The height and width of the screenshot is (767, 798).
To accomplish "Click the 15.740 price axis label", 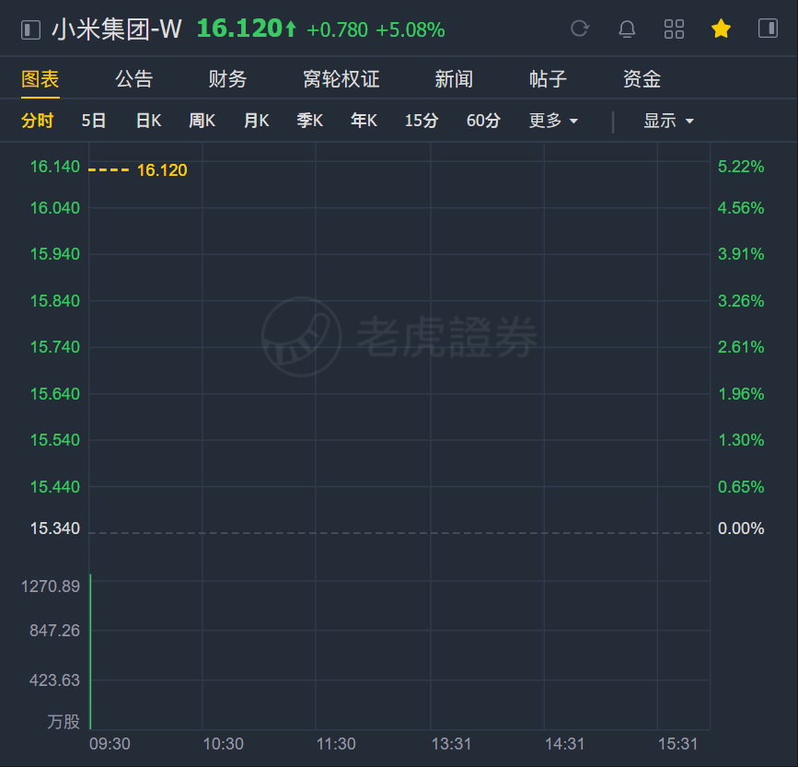I will click(55, 346).
